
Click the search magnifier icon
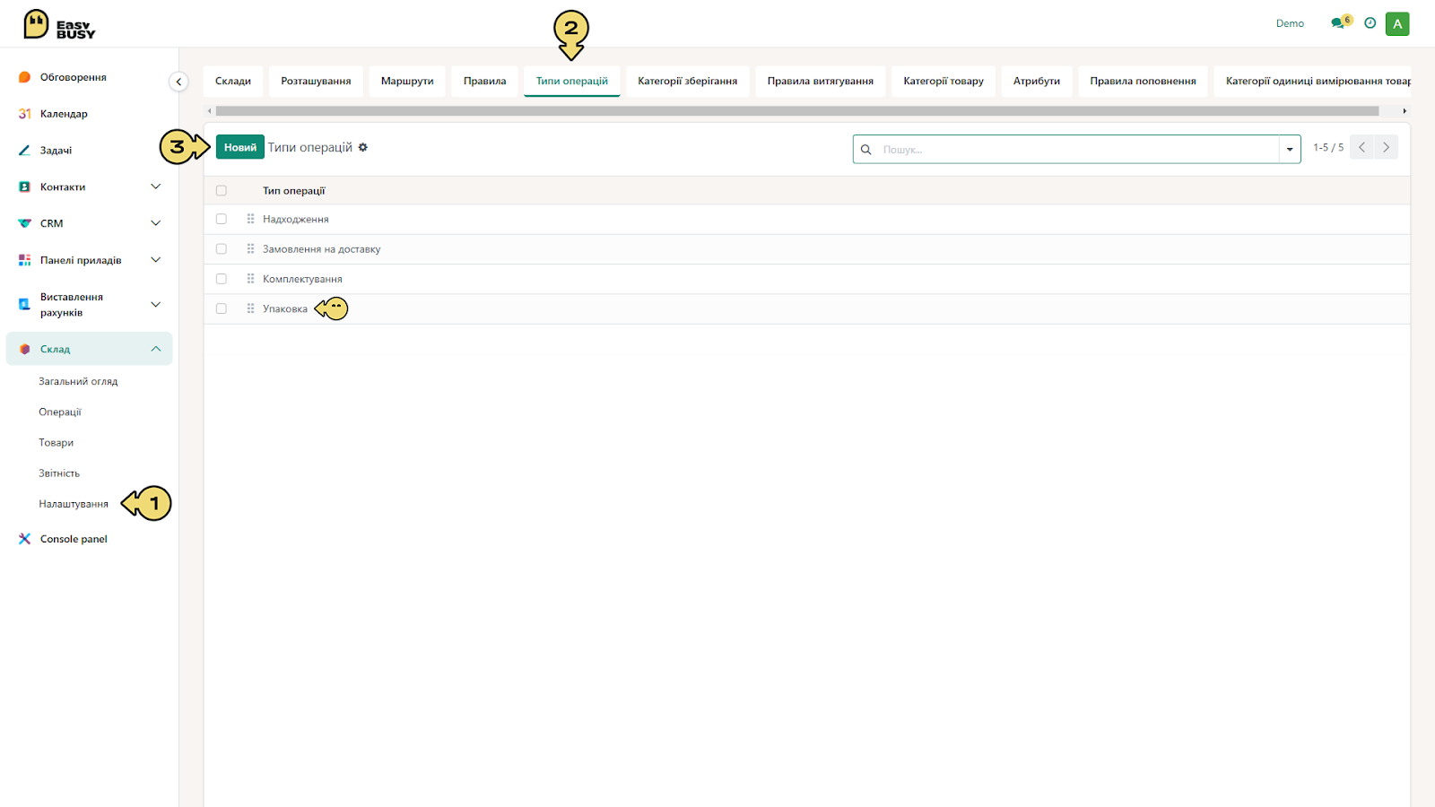(x=866, y=150)
